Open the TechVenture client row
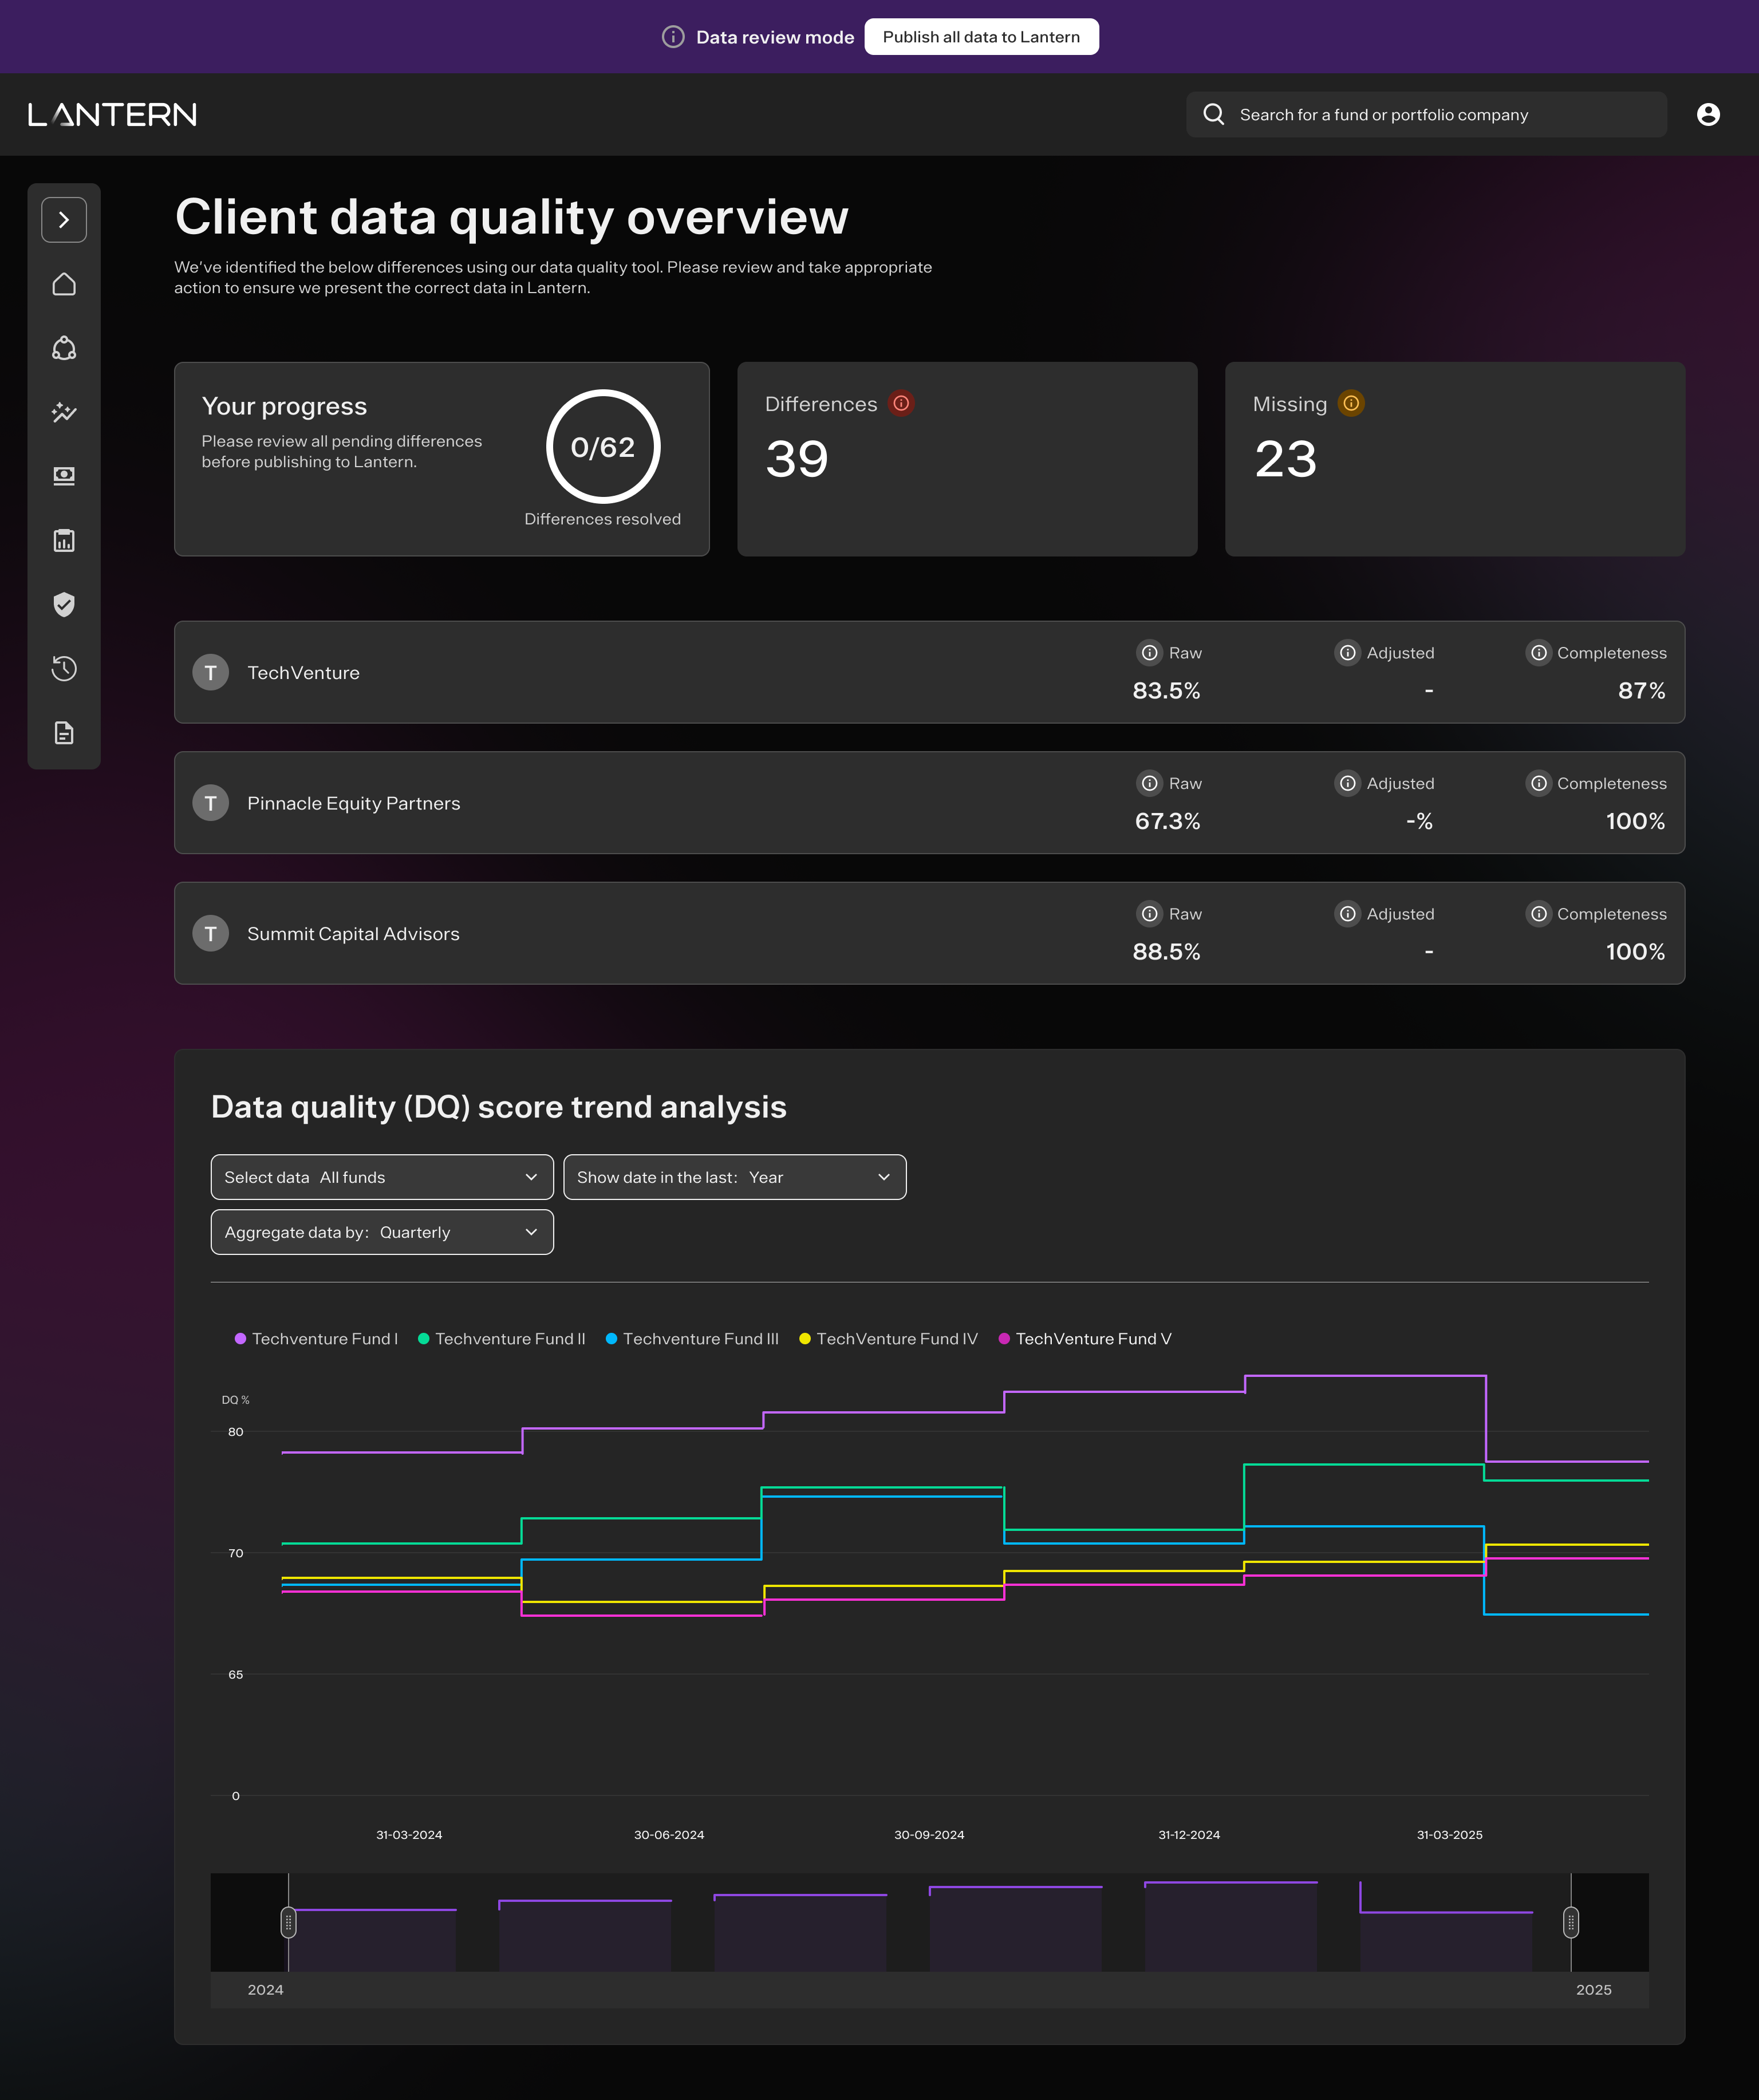 click(929, 672)
